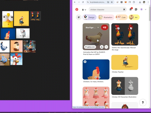Screen dimensions: 151x113
Task: Reload the page in the browser
Action: click(x=83, y=2)
